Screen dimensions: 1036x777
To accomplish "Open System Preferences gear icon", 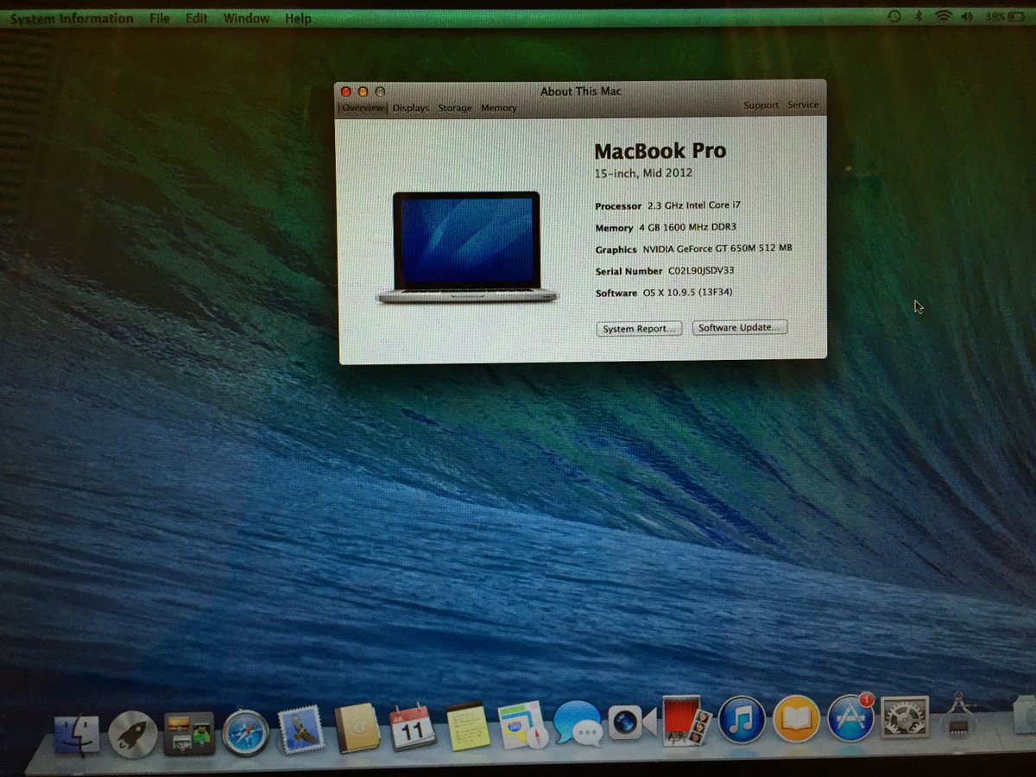I will pyautogui.click(x=905, y=717).
